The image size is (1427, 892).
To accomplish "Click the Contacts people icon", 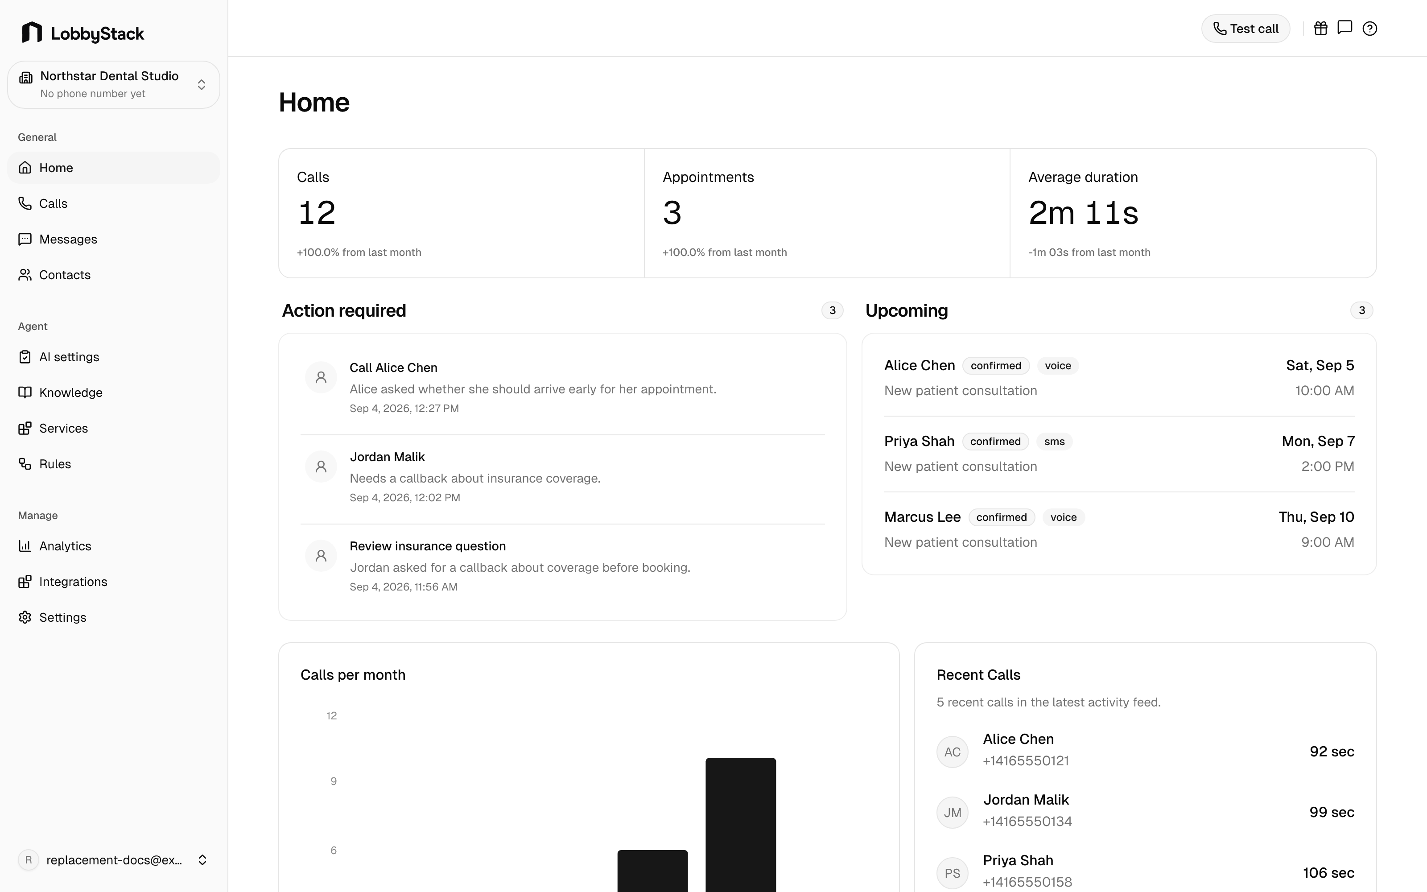I will (x=25, y=275).
